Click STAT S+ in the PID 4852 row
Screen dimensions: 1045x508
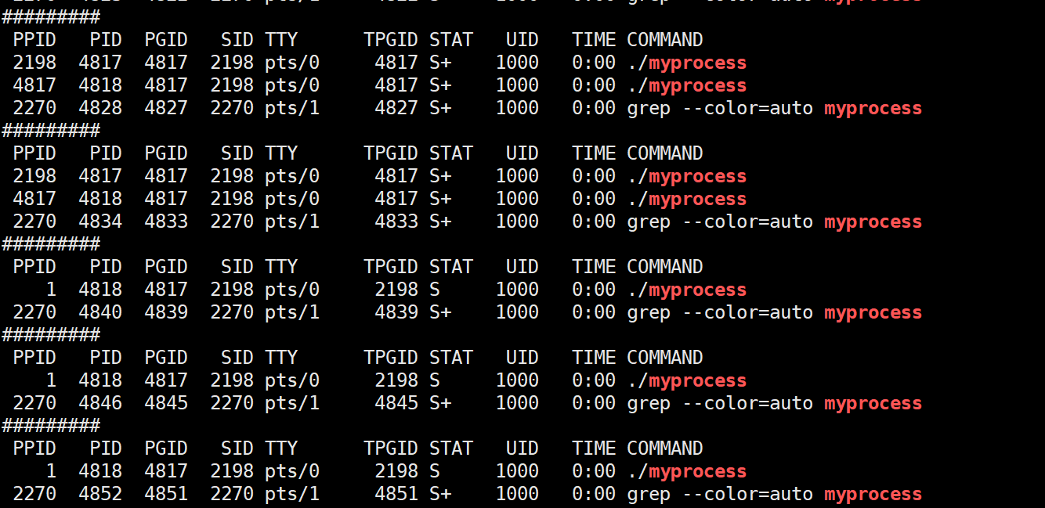440,494
